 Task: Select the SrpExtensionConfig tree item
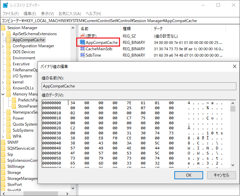(22, 160)
